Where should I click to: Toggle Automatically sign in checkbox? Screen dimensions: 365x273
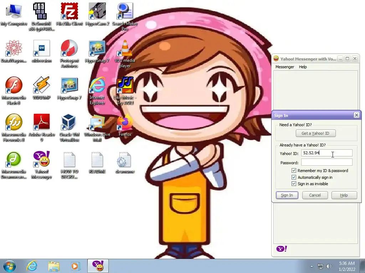(294, 177)
